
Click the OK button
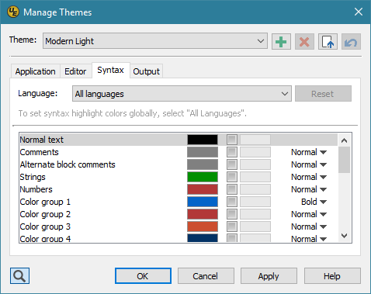tap(143, 276)
